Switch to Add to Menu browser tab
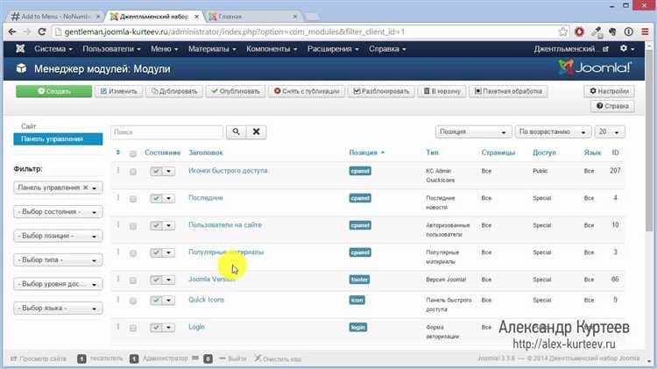This screenshot has height=369, width=657. click(55, 17)
